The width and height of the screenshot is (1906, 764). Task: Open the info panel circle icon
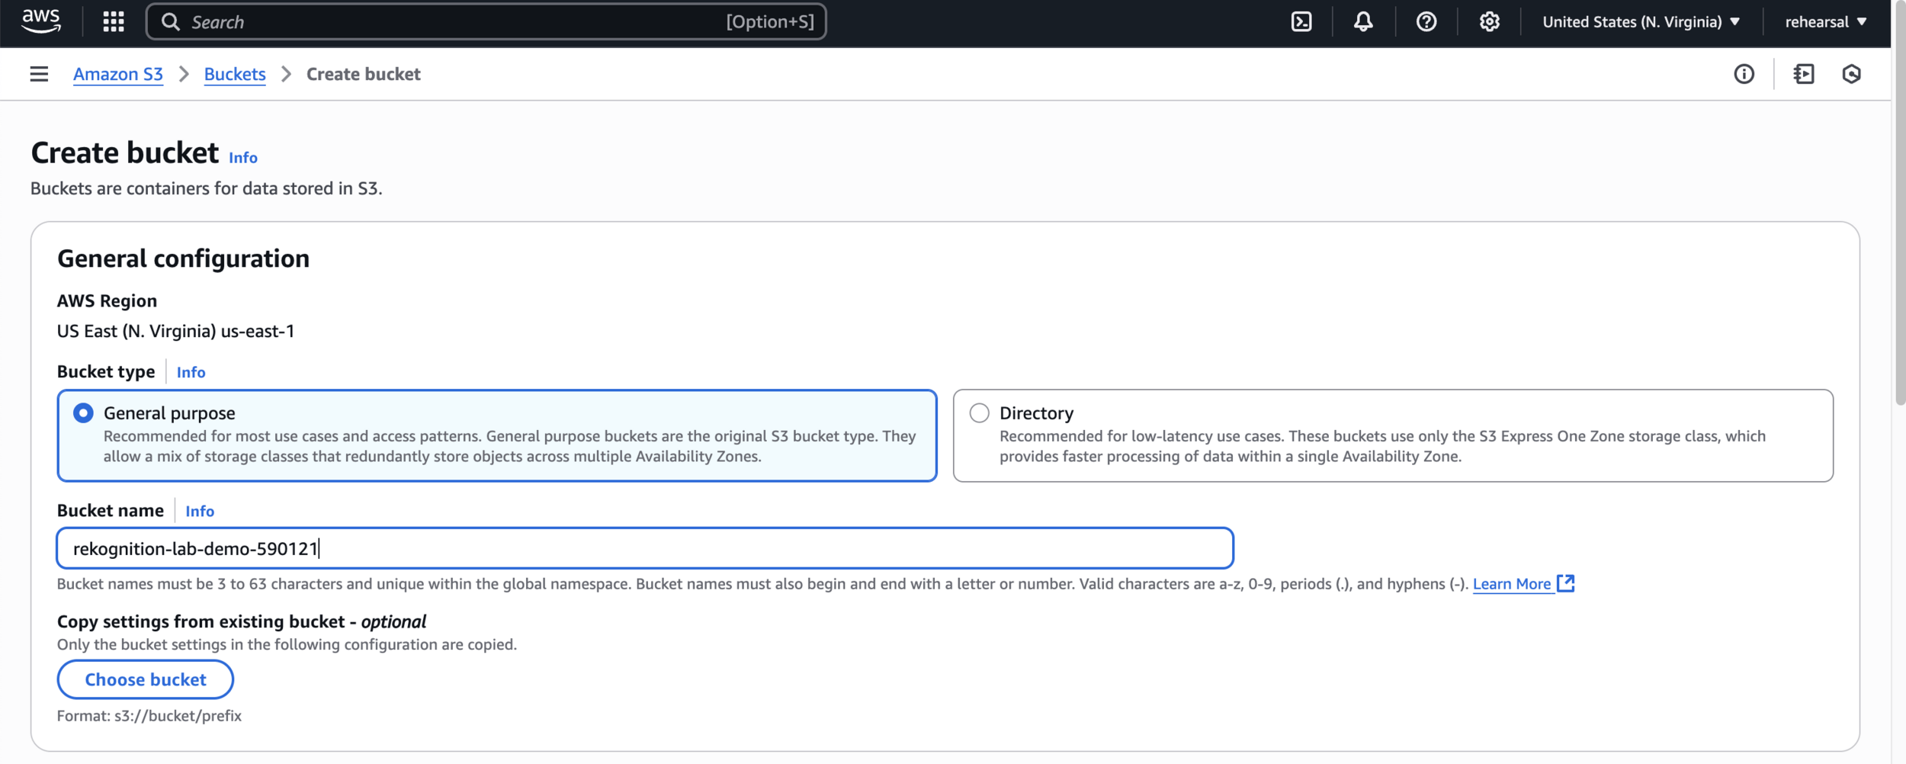pyautogui.click(x=1744, y=74)
